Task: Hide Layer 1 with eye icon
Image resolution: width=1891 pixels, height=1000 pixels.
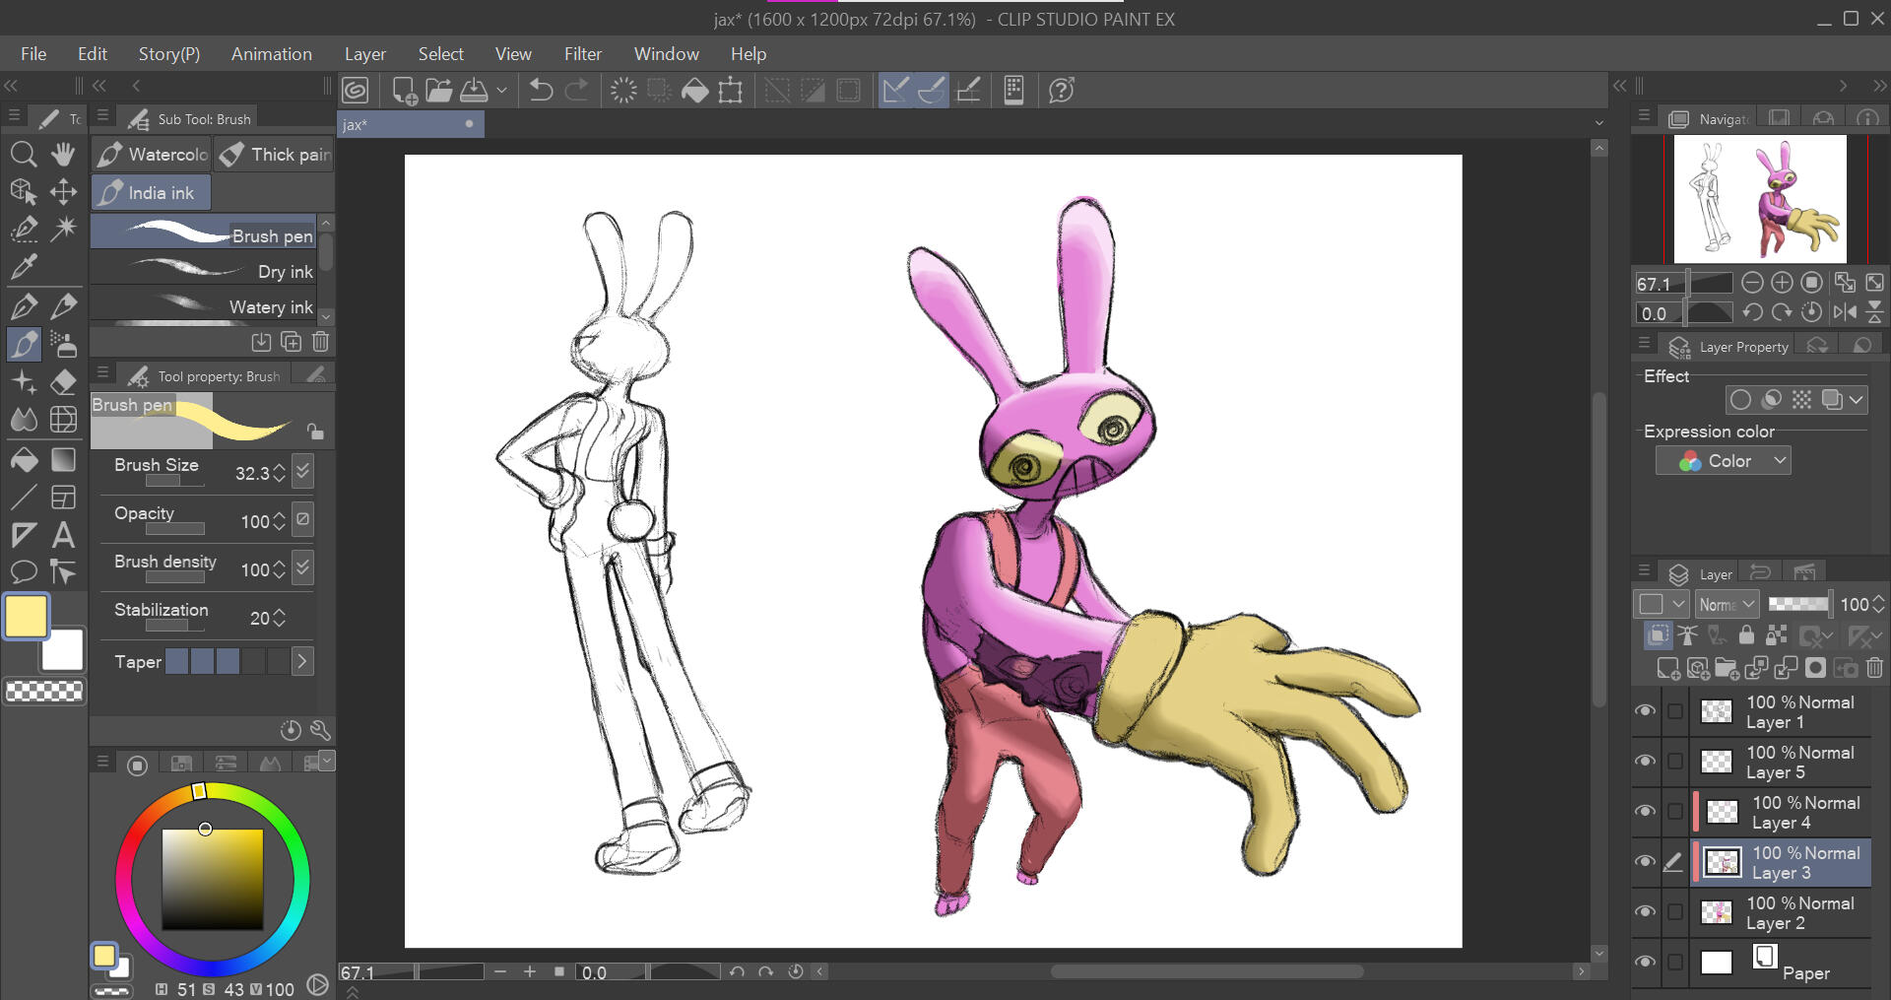Action: pos(1645,711)
